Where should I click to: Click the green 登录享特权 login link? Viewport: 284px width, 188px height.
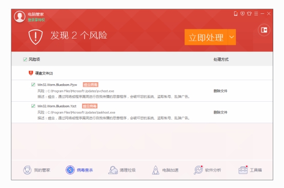[x=36, y=20]
